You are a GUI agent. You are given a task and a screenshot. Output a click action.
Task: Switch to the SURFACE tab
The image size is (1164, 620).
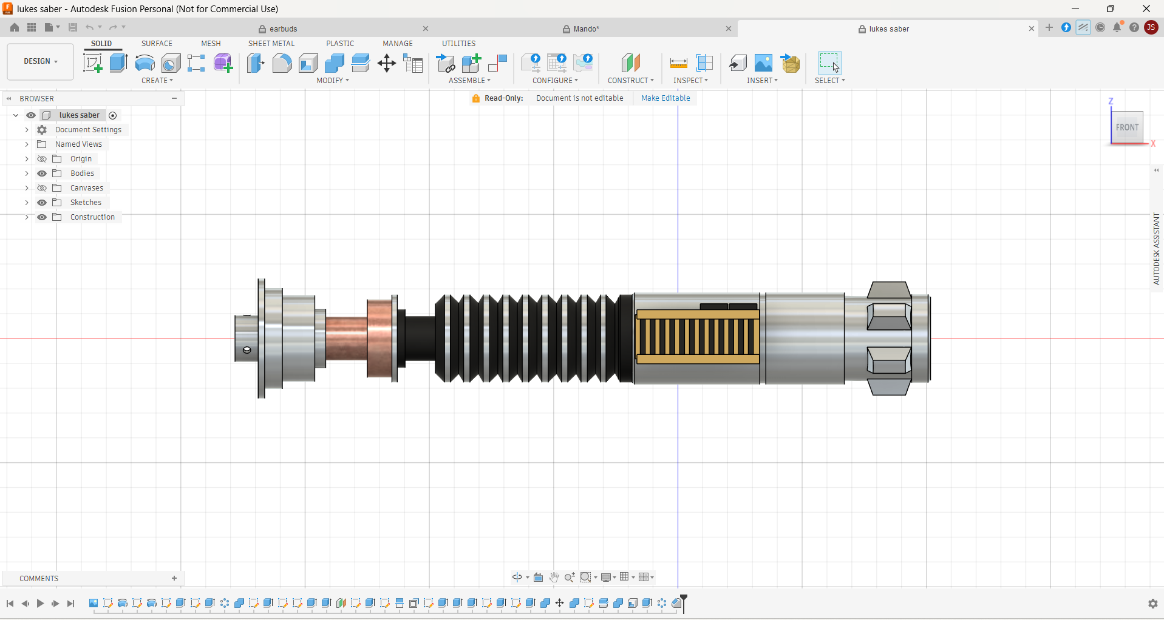[x=157, y=44]
